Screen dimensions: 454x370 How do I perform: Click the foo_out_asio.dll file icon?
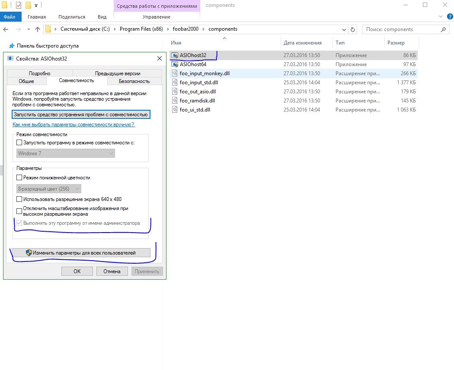click(175, 92)
